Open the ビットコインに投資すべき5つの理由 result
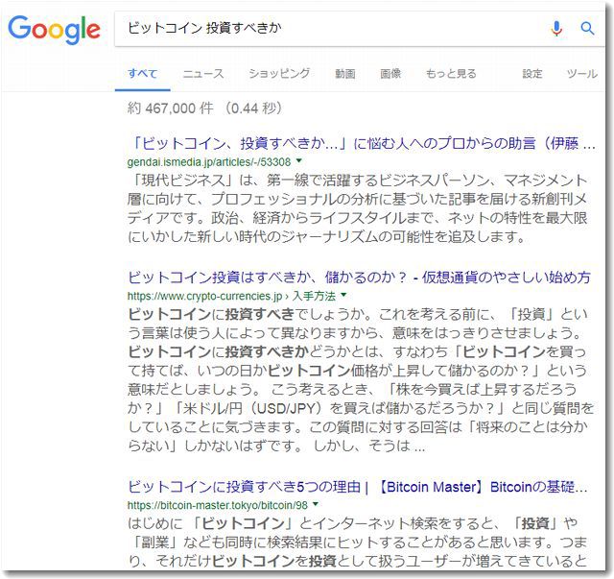Image resolution: width=614 pixels, height=579 pixels. click(x=358, y=487)
